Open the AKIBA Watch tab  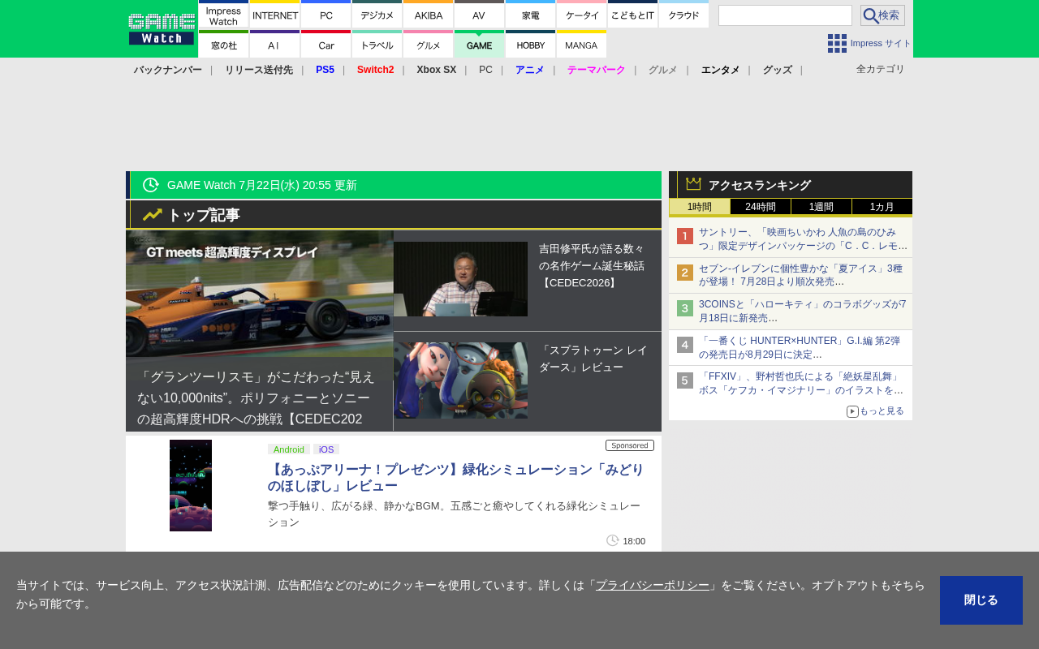428,14
